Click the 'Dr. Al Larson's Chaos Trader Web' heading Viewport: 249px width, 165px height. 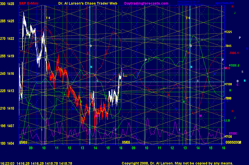[88, 3]
